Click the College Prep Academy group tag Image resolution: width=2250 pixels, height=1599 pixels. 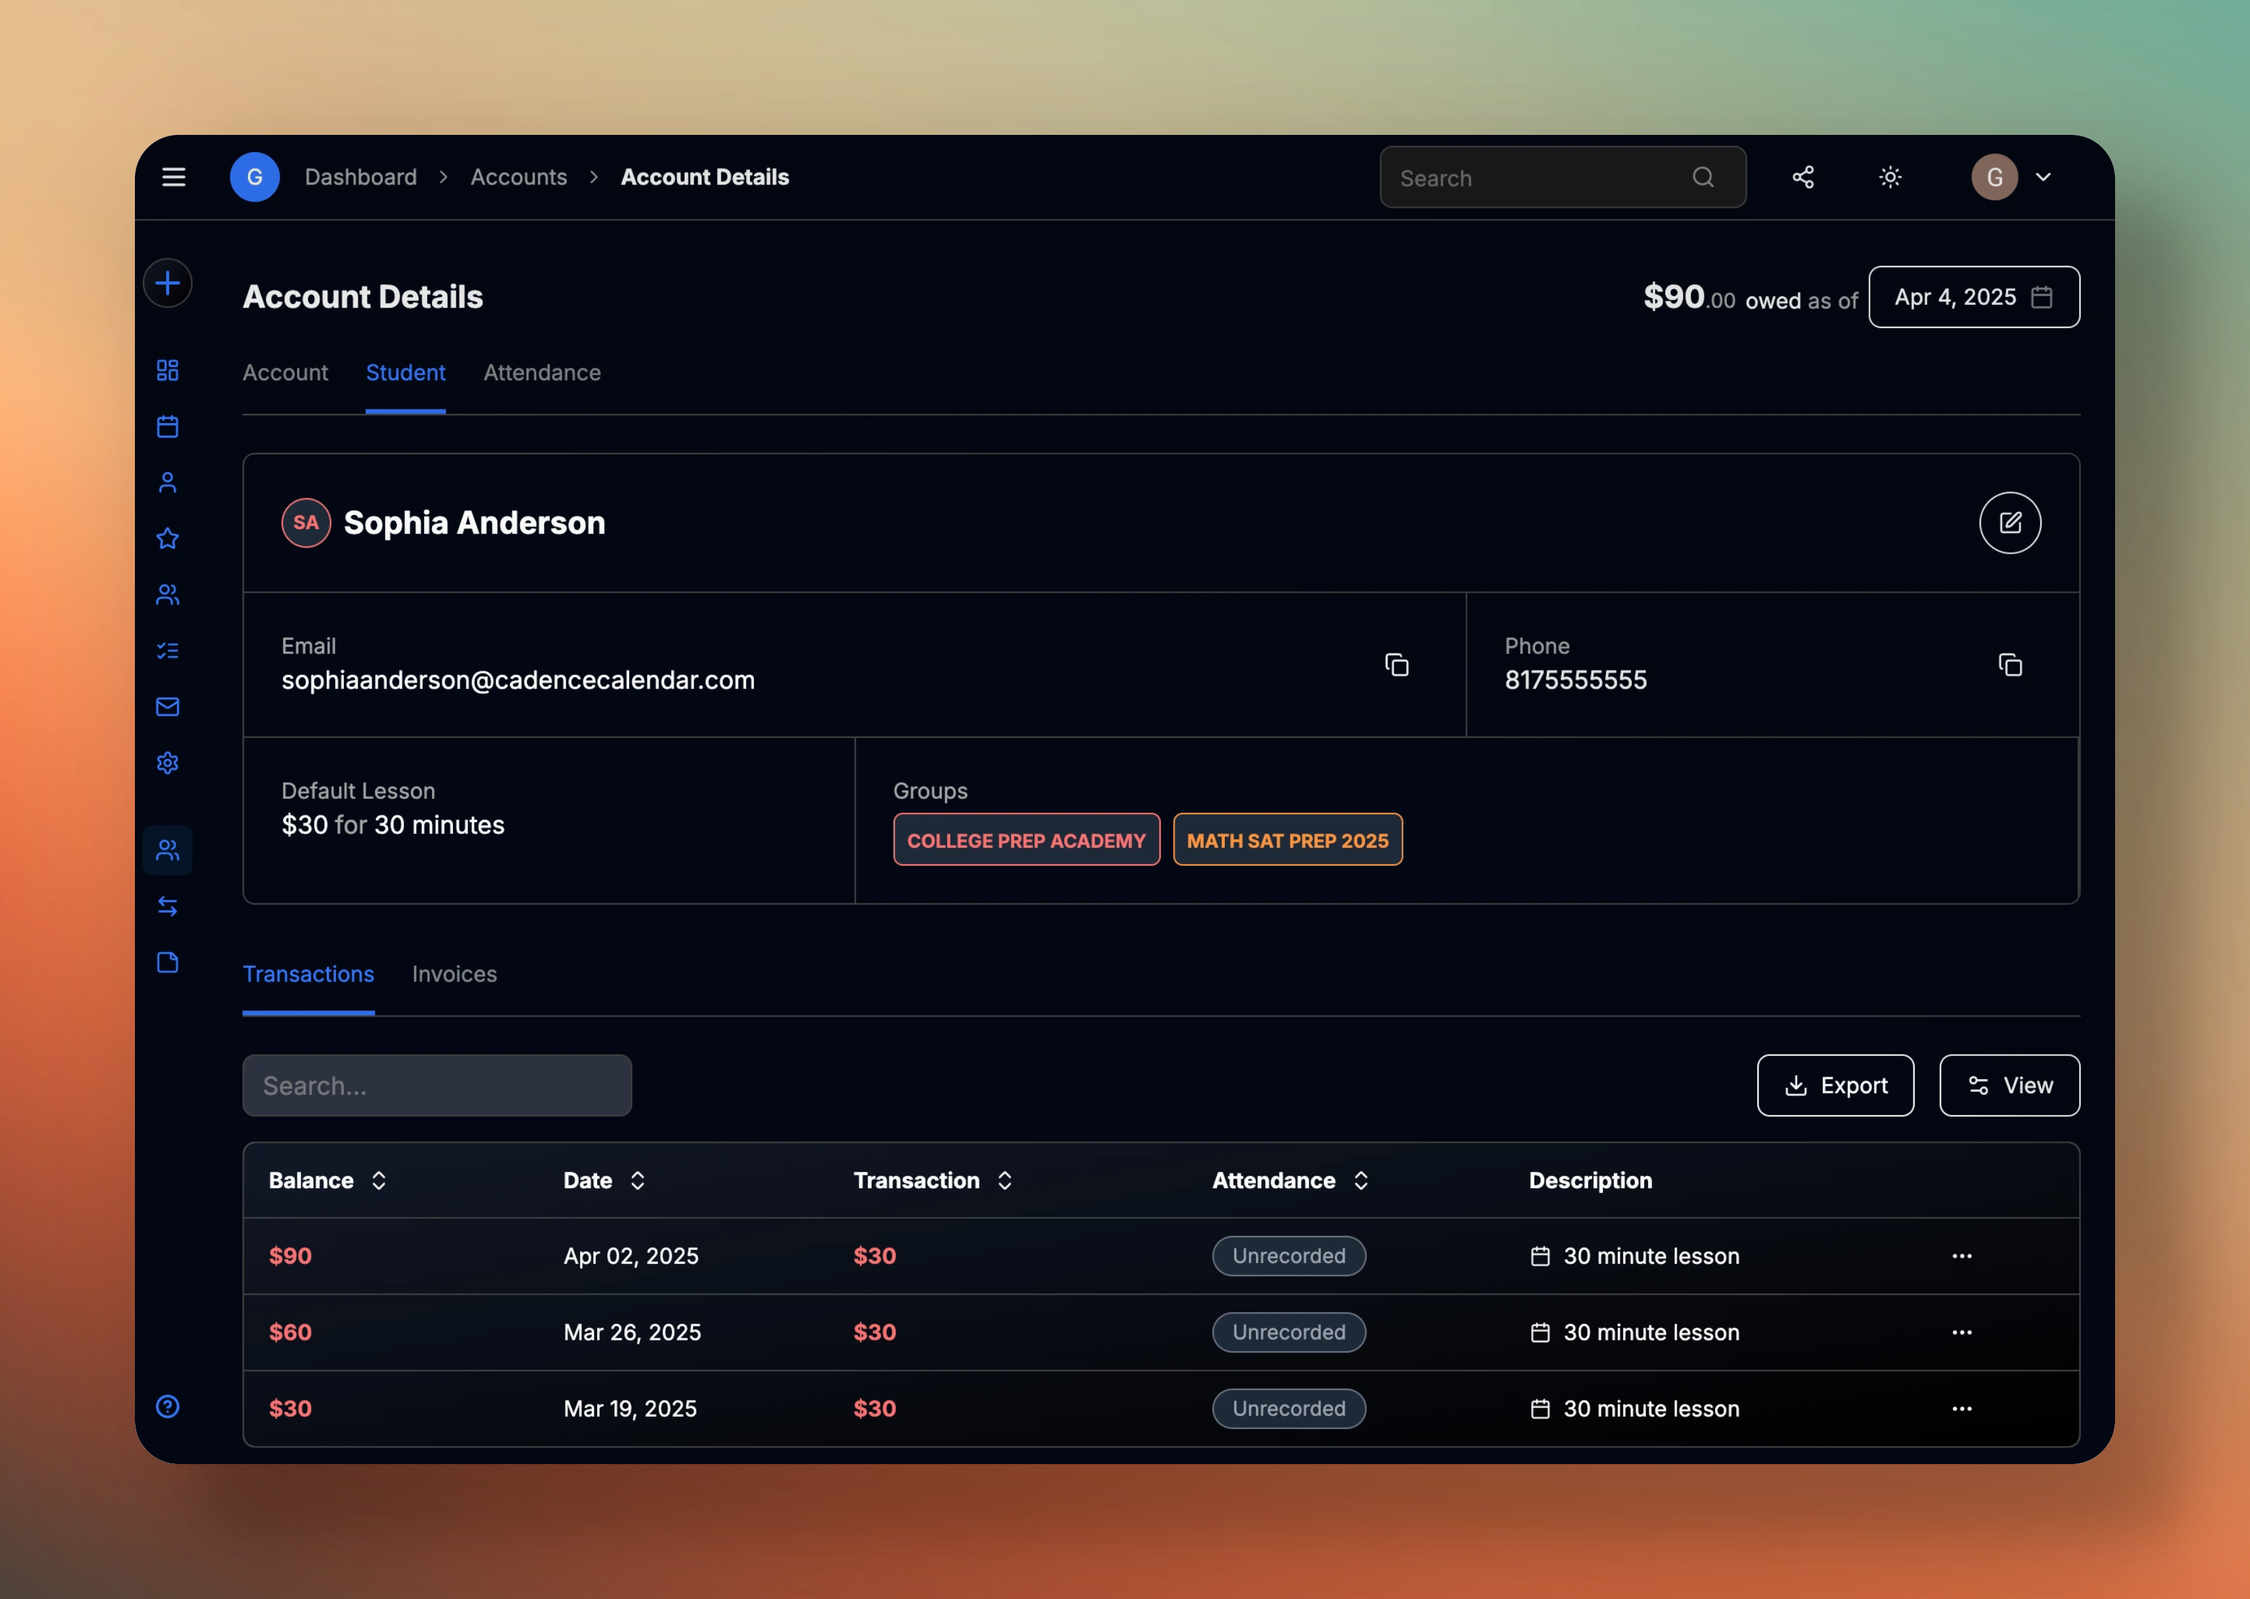pyautogui.click(x=1026, y=840)
